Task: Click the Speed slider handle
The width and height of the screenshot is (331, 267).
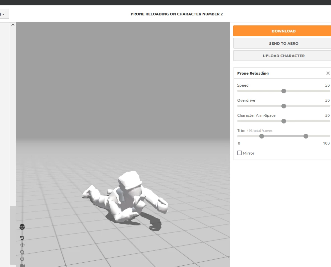Action: click(x=284, y=91)
